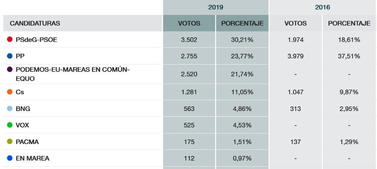377x169 pixels.
Task: Click the 2019 VOTOS column header
Action: click(x=189, y=23)
